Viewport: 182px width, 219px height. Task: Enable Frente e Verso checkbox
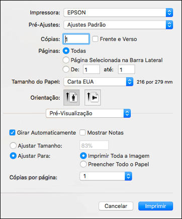click(x=96, y=39)
